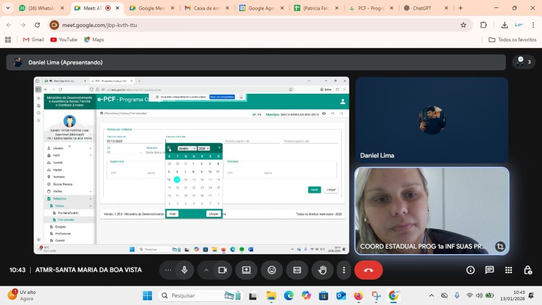Show participants list via people count icon
542x305 pixels.
[523, 62]
